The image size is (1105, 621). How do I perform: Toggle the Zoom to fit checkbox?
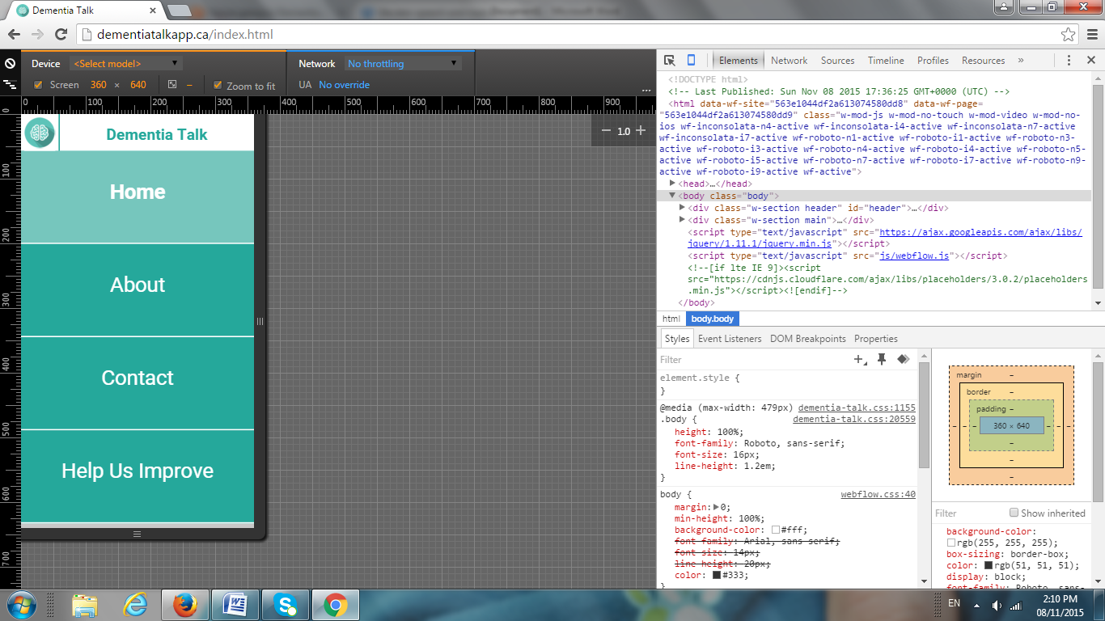click(218, 85)
